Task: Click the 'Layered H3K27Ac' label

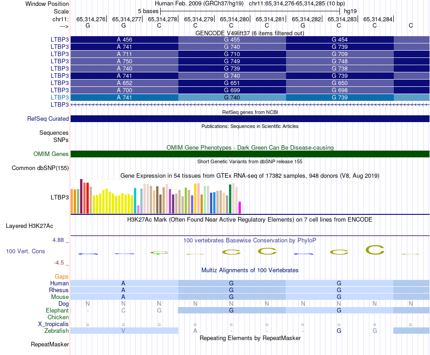Action: point(29,226)
